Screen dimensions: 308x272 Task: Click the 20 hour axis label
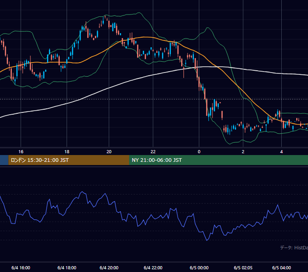click(109, 152)
